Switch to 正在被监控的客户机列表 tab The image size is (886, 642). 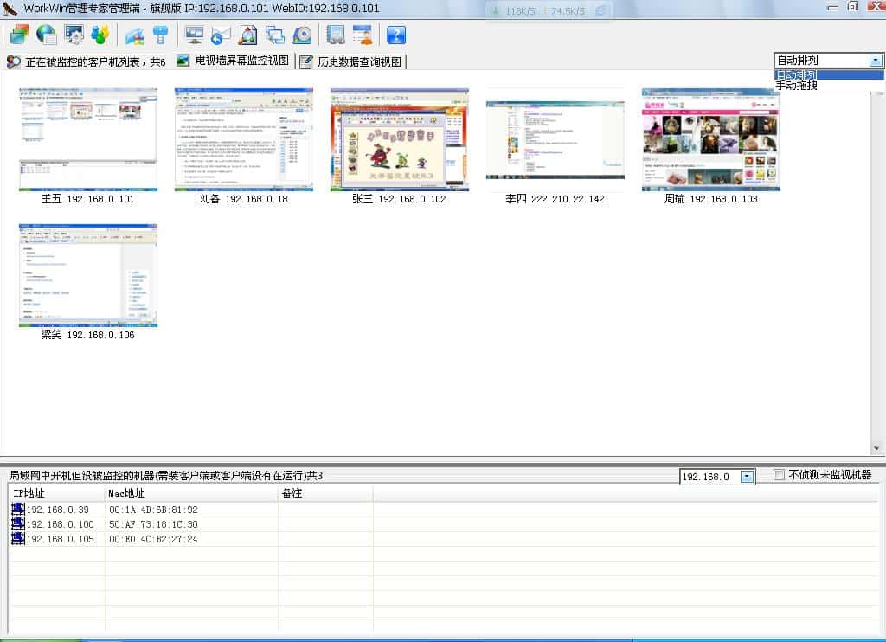87,61
